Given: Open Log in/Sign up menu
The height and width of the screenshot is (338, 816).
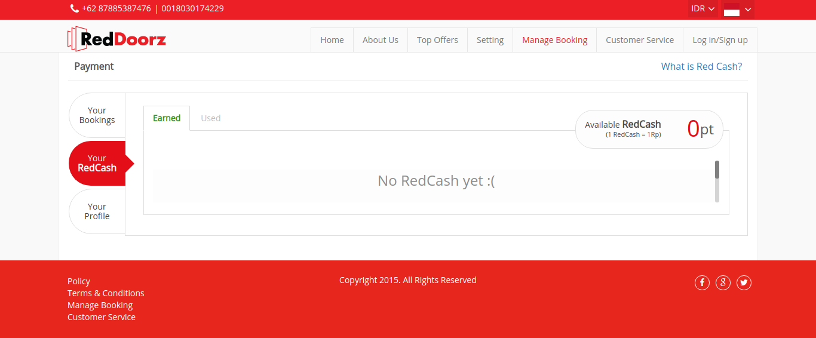Looking at the screenshot, I should click(x=720, y=40).
